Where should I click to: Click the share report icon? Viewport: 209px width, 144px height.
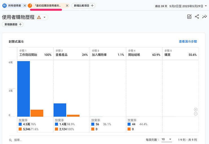[x=197, y=17]
